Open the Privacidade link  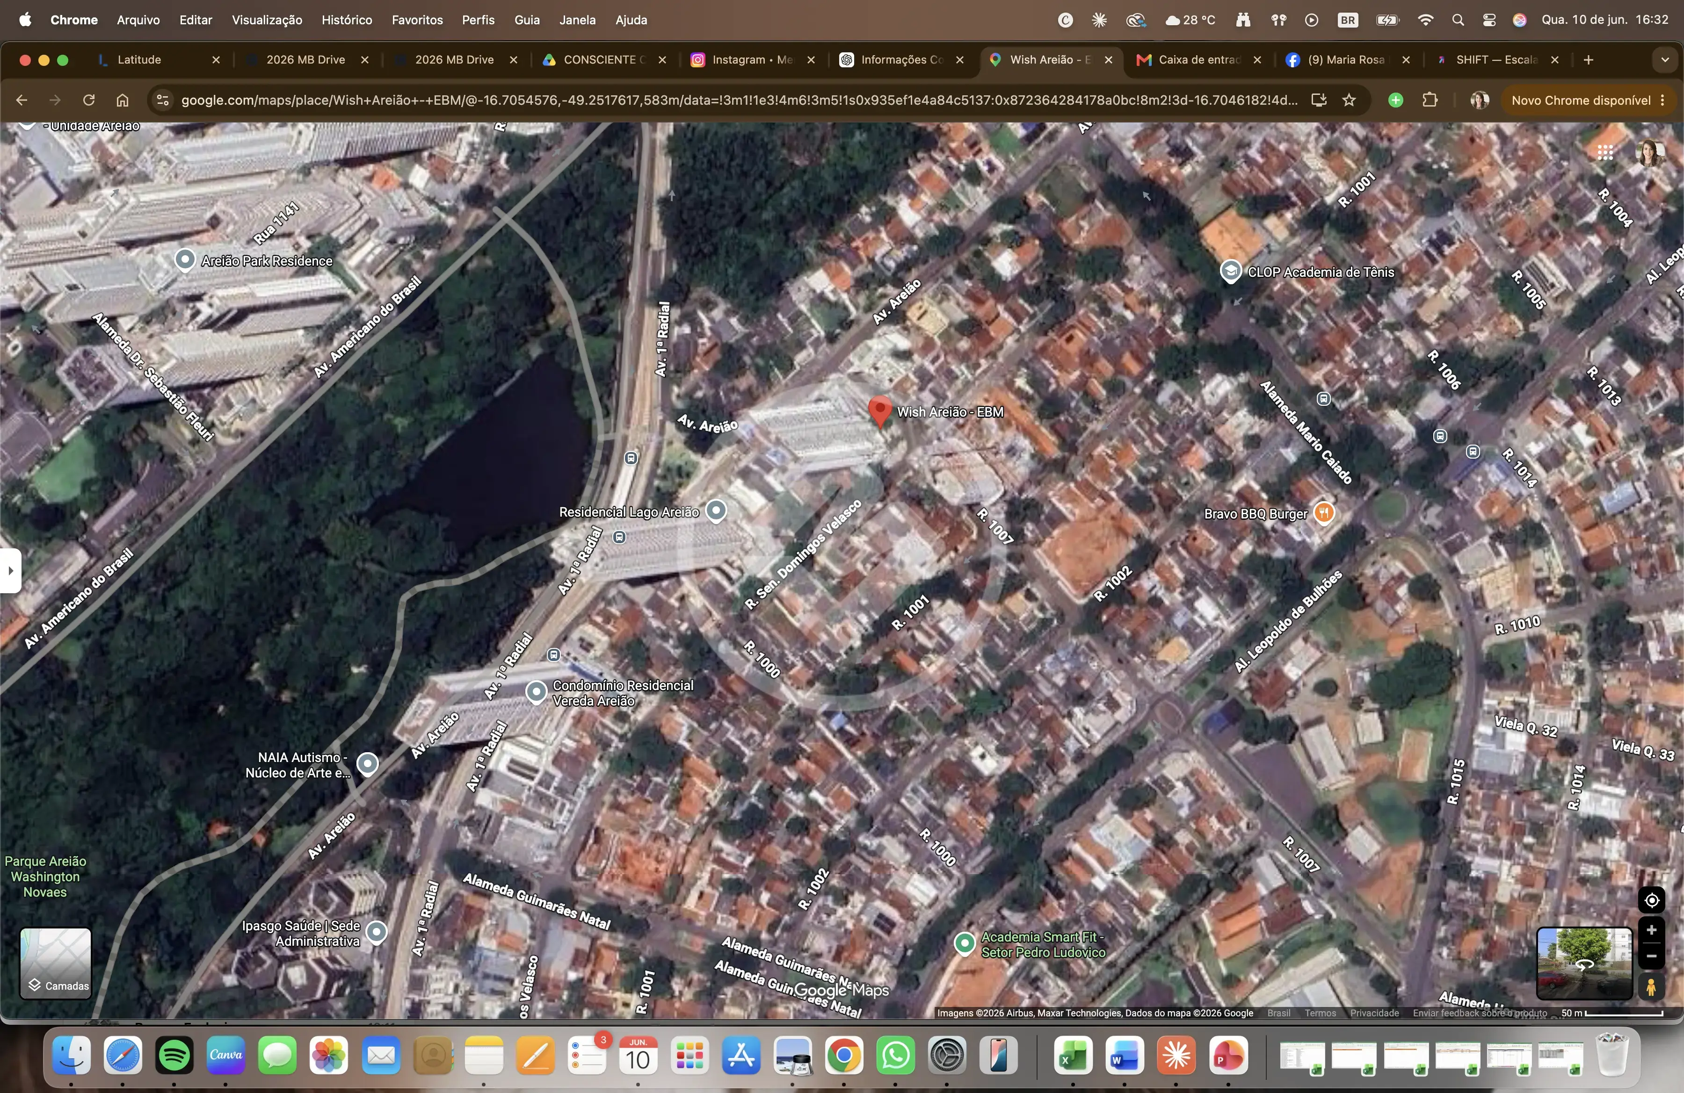(x=1375, y=1013)
